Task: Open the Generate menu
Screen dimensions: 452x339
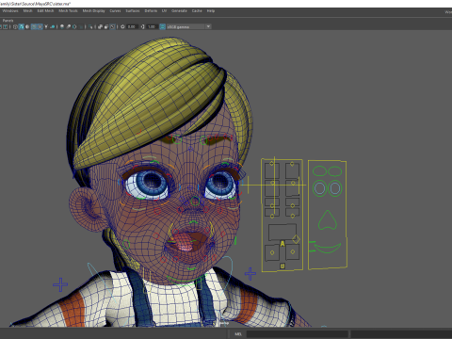Action: click(179, 10)
